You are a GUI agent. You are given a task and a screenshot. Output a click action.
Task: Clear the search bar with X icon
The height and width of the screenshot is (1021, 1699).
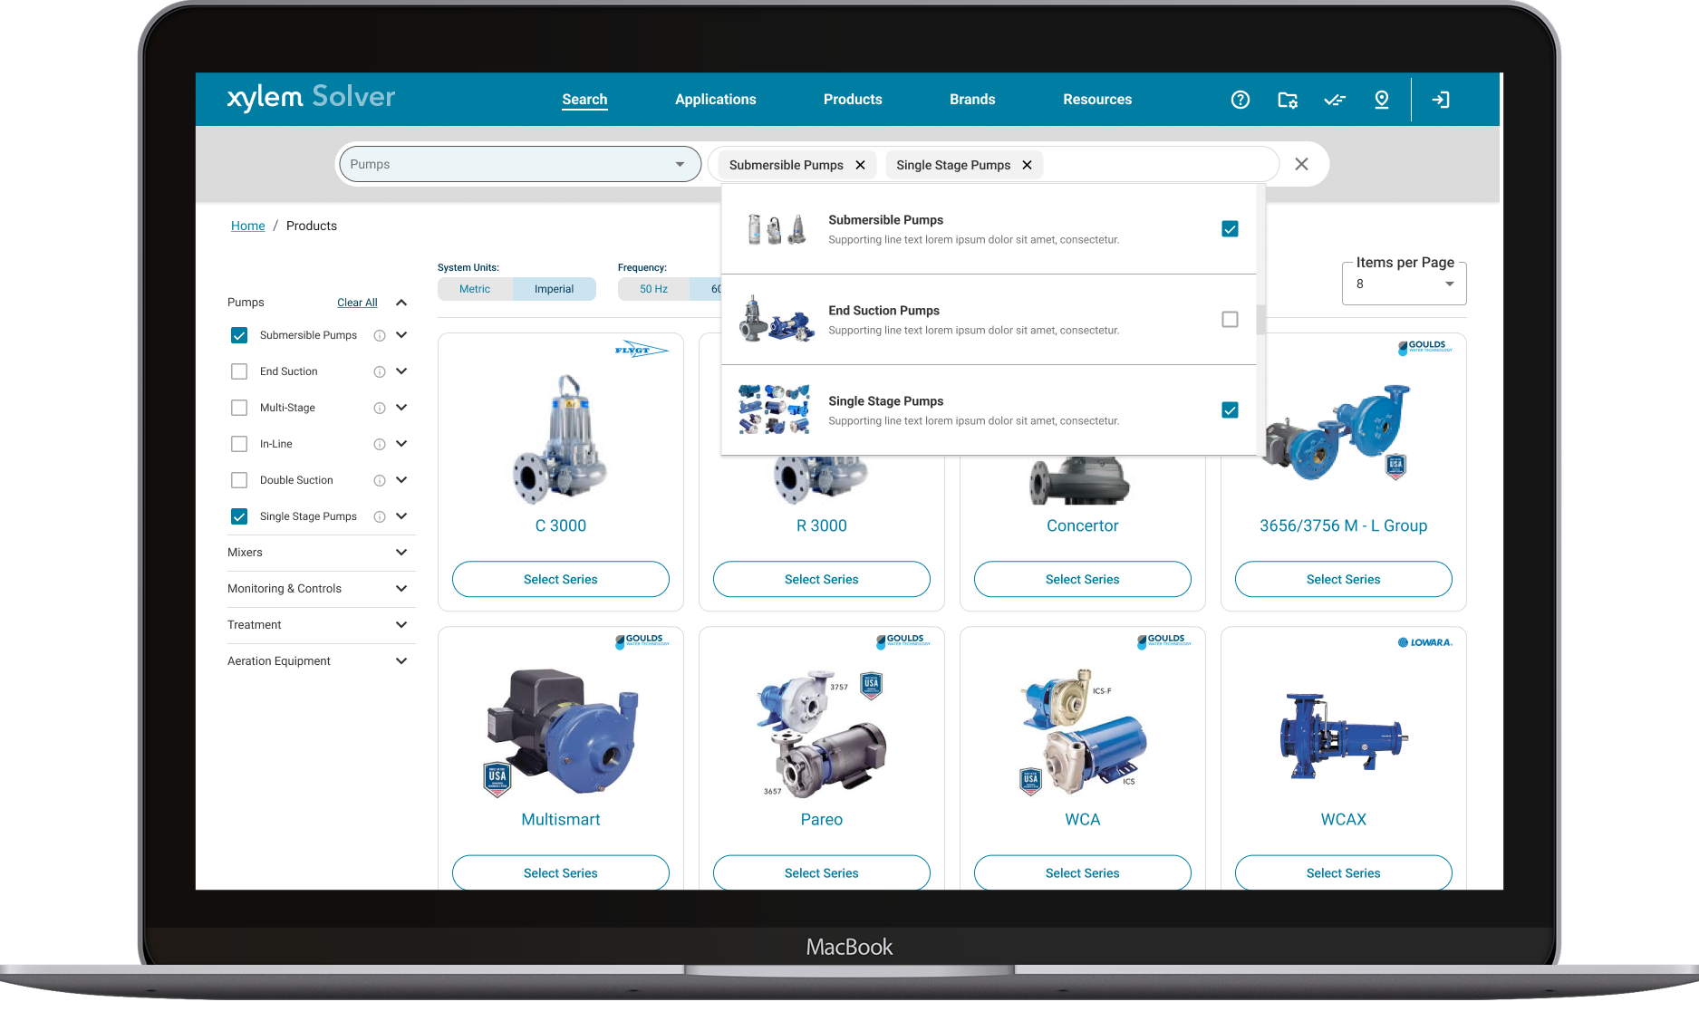1301,164
